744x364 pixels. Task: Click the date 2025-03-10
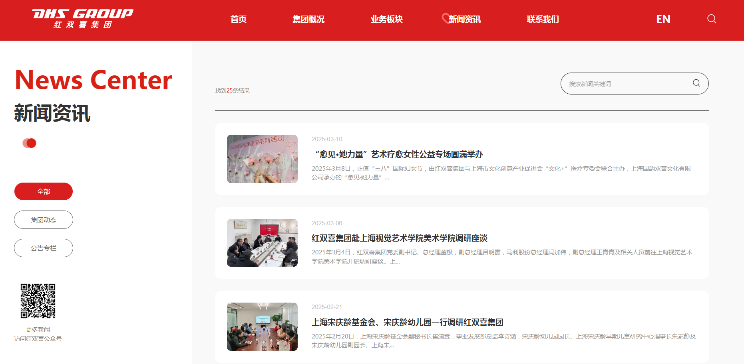click(327, 139)
